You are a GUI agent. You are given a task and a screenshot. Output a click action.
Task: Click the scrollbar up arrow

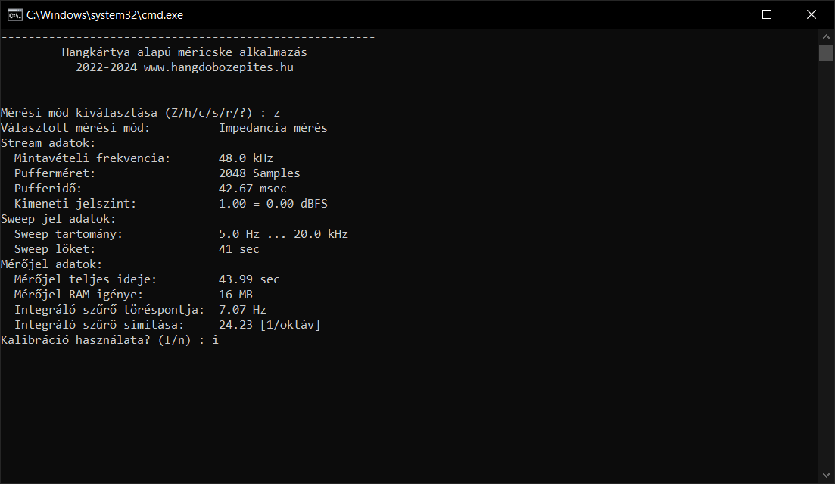(826, 37)
